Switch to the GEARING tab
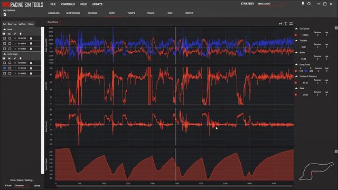This screenshot has width=338, height=190. (92, 13)
